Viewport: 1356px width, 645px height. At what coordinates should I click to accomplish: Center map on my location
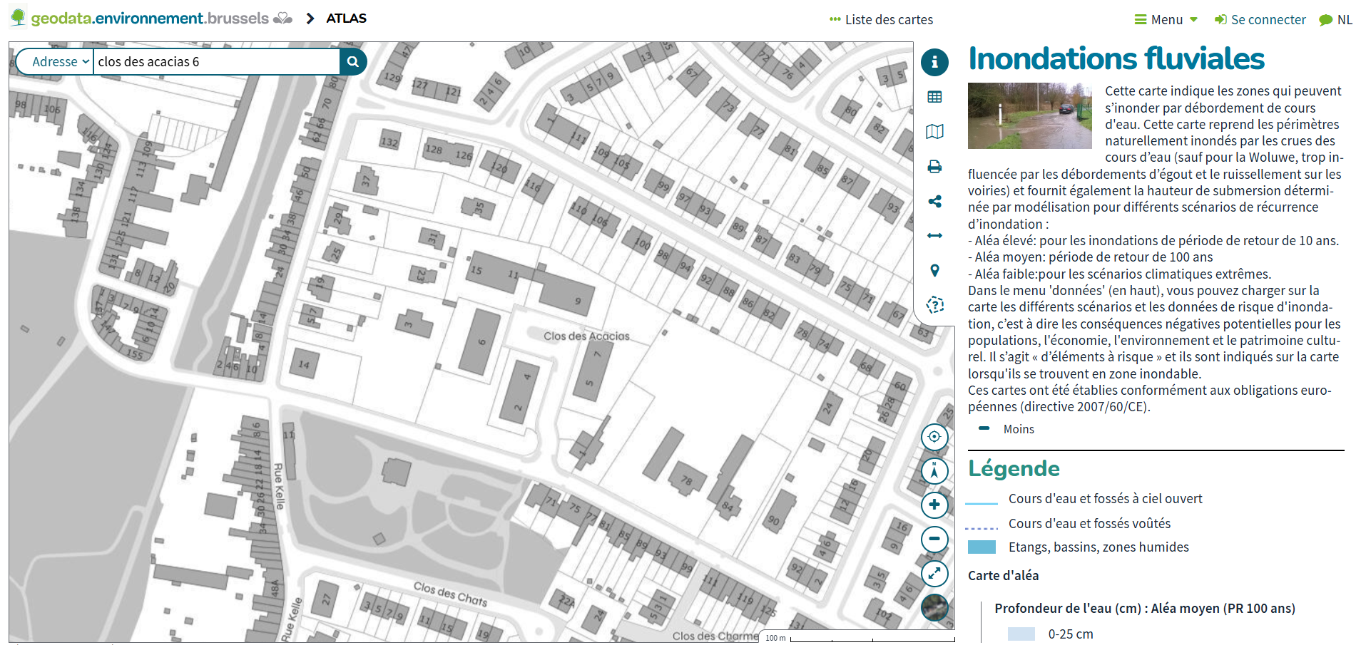point(934,437)
